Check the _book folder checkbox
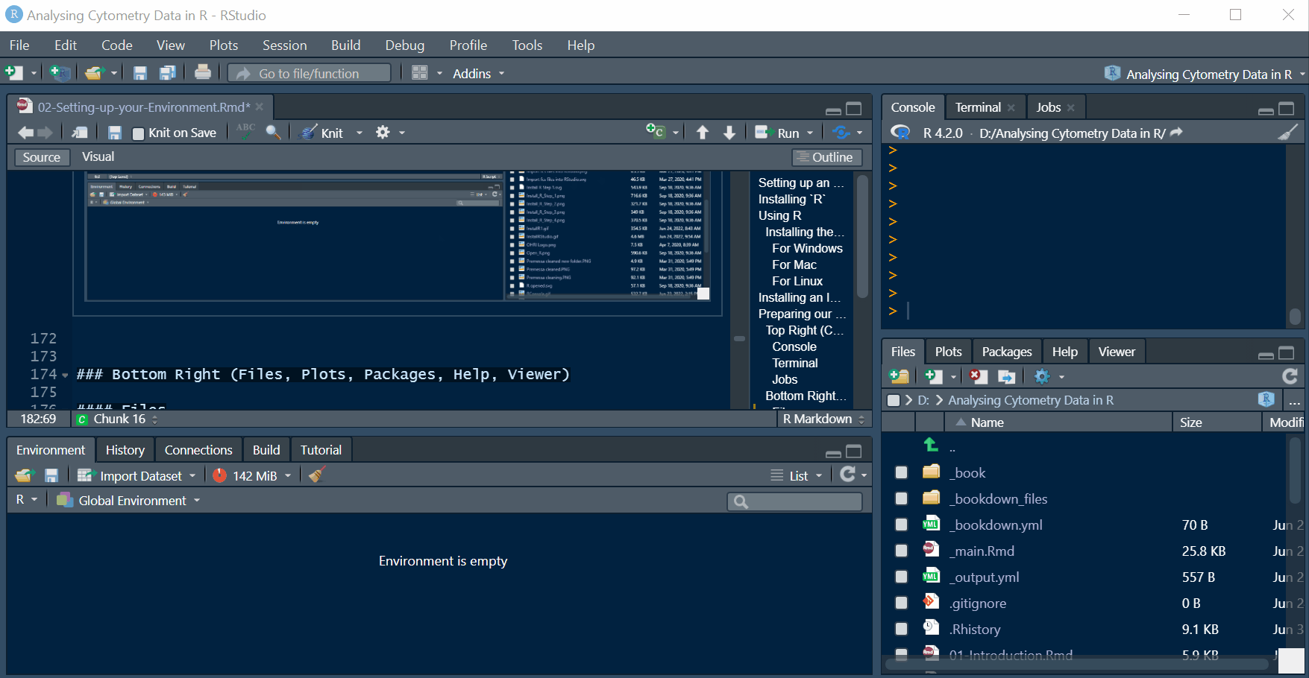Viewport: 1309px width, 678px height. [901, 472]
